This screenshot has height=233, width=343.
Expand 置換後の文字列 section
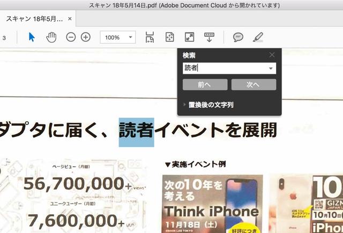pyautogui.click(x=208, y=105)
